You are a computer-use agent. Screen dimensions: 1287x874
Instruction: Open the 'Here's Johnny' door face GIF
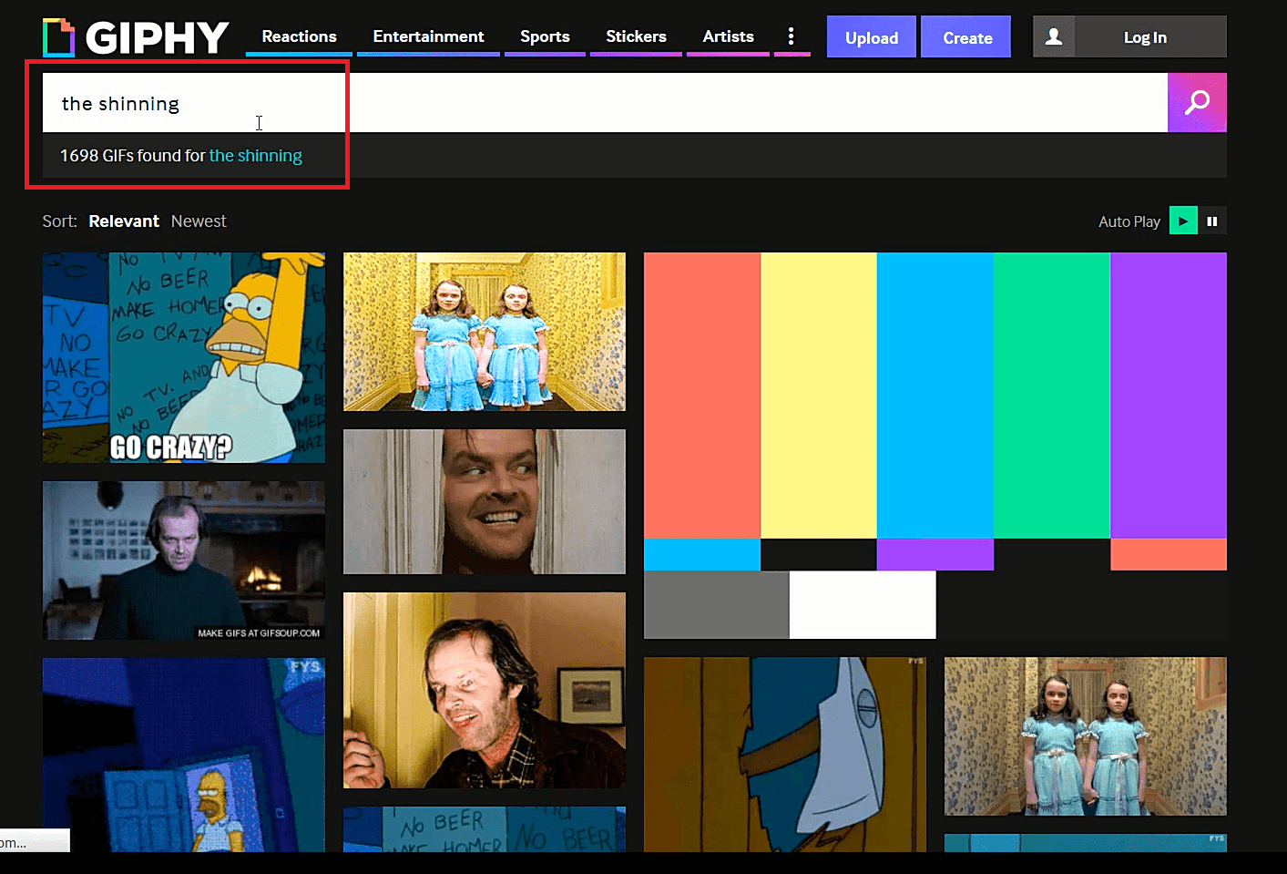point(485,501)
